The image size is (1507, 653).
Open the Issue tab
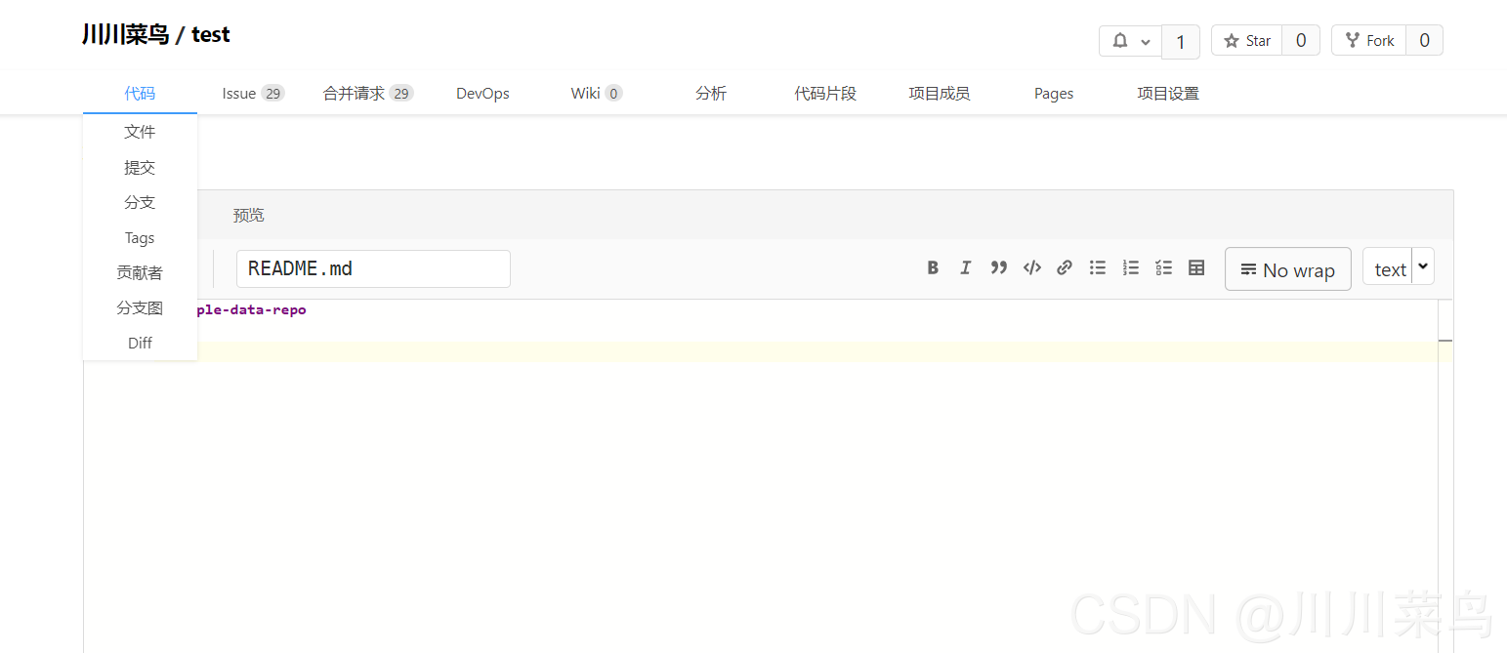pos(239,94)
